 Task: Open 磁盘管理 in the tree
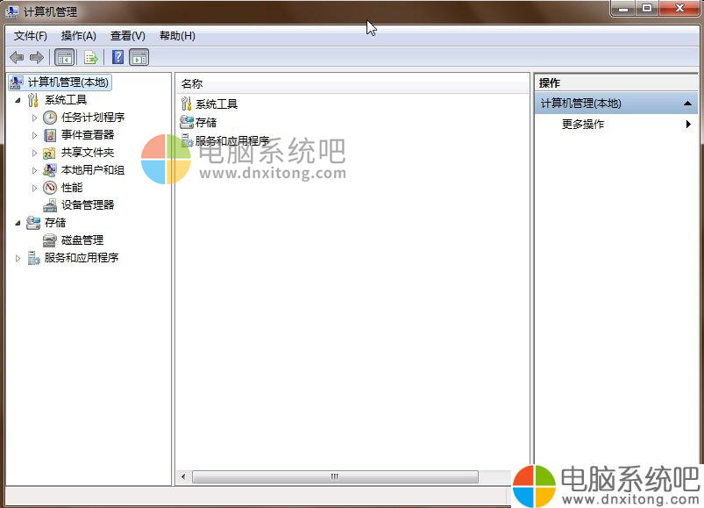(82, 240)
